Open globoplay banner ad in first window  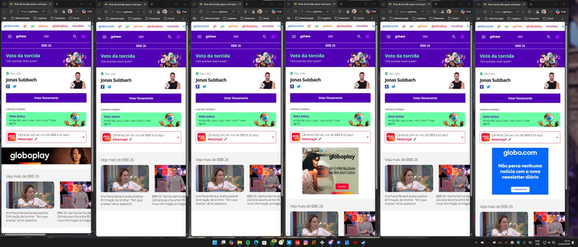click(46, 156)
